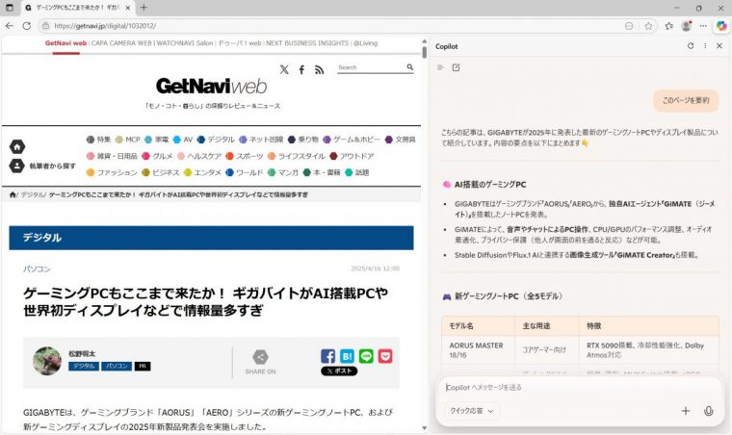The width and height of the screenshot is (732, 435).
Task: Click the site Search input field
Action: pos(371,67)
